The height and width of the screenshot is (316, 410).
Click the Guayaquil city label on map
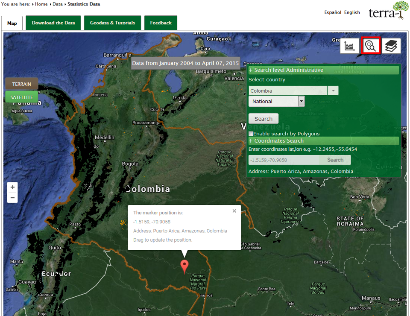click(x=27, y=282)
